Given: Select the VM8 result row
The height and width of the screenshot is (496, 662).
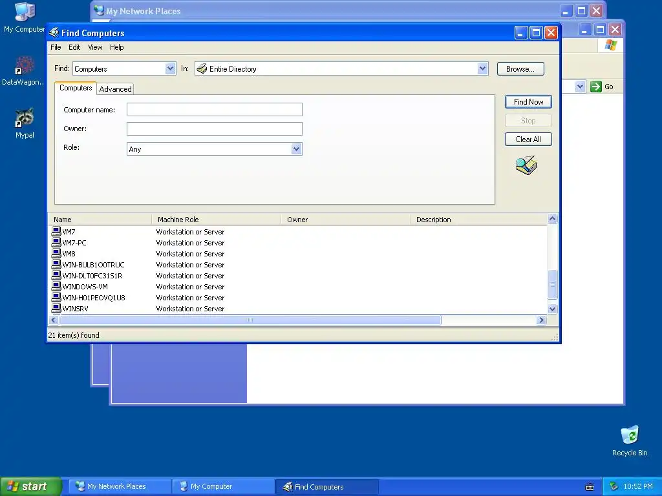Looking at the screenshot, I should [x=298, y=253].
